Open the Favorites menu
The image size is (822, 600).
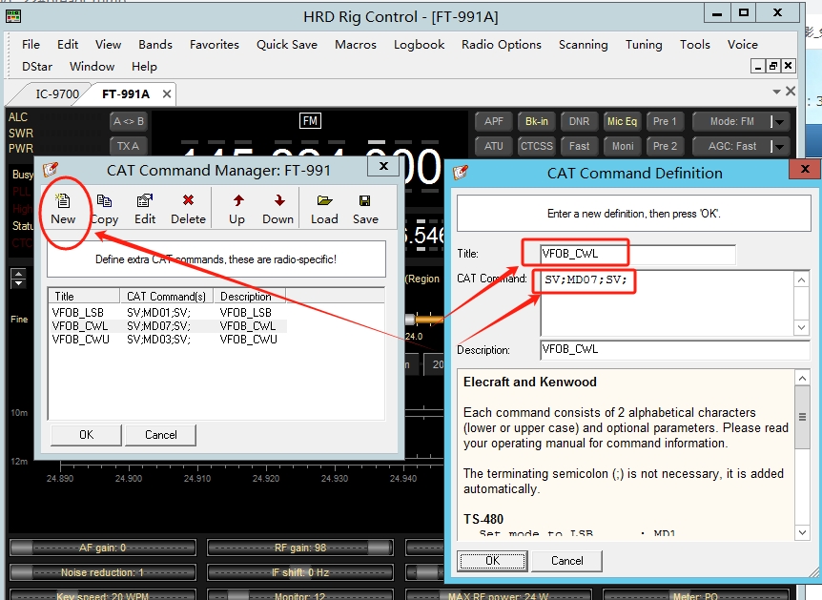tap(214, 45)
